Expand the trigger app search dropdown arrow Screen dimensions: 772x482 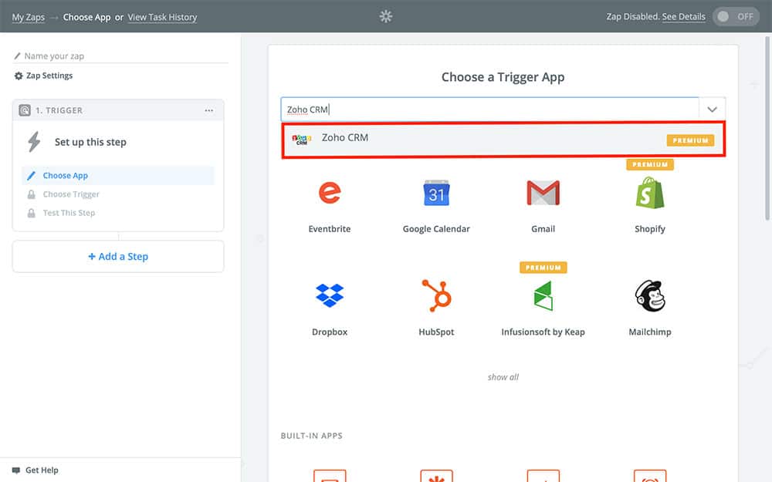tap(712, 110)
